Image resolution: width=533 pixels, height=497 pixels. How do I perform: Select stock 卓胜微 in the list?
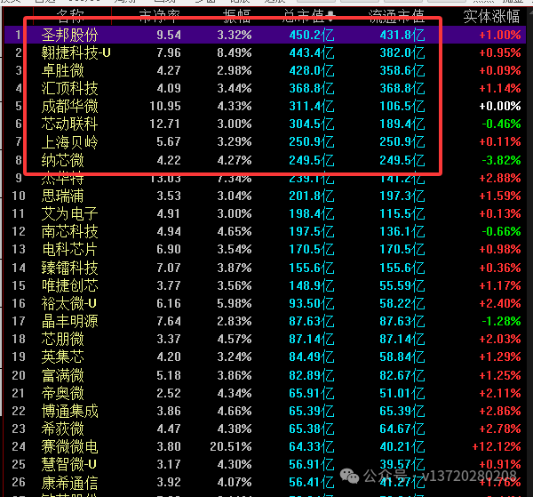coord(62,70)
